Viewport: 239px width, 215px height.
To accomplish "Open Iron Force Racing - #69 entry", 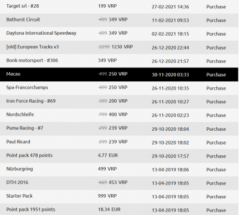I will coord(31,101).
